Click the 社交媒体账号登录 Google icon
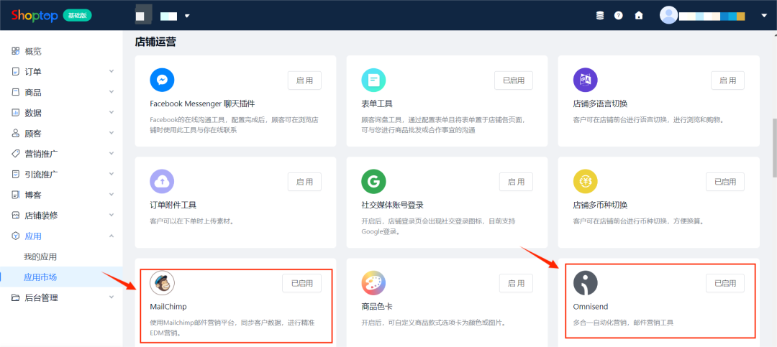 [373, 182]
